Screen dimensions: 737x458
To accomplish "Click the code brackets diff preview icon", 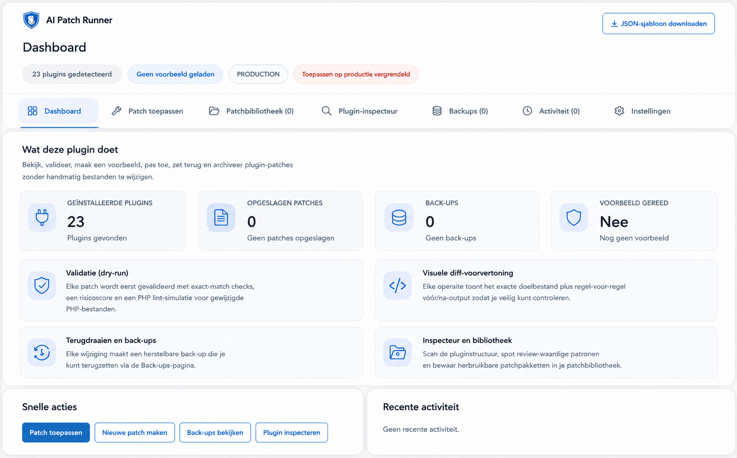I will coord(397,286).
